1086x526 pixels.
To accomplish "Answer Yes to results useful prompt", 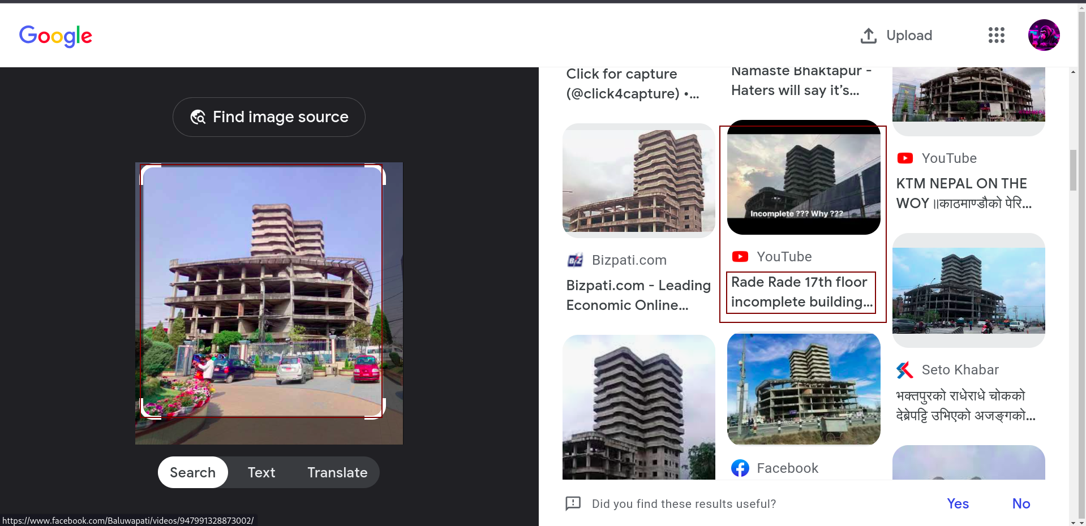I will pyautogui.click(x=958, y=503).
